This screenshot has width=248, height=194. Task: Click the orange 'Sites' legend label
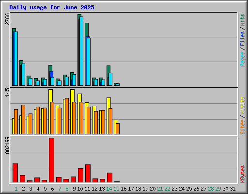click(x=243, y=127)
